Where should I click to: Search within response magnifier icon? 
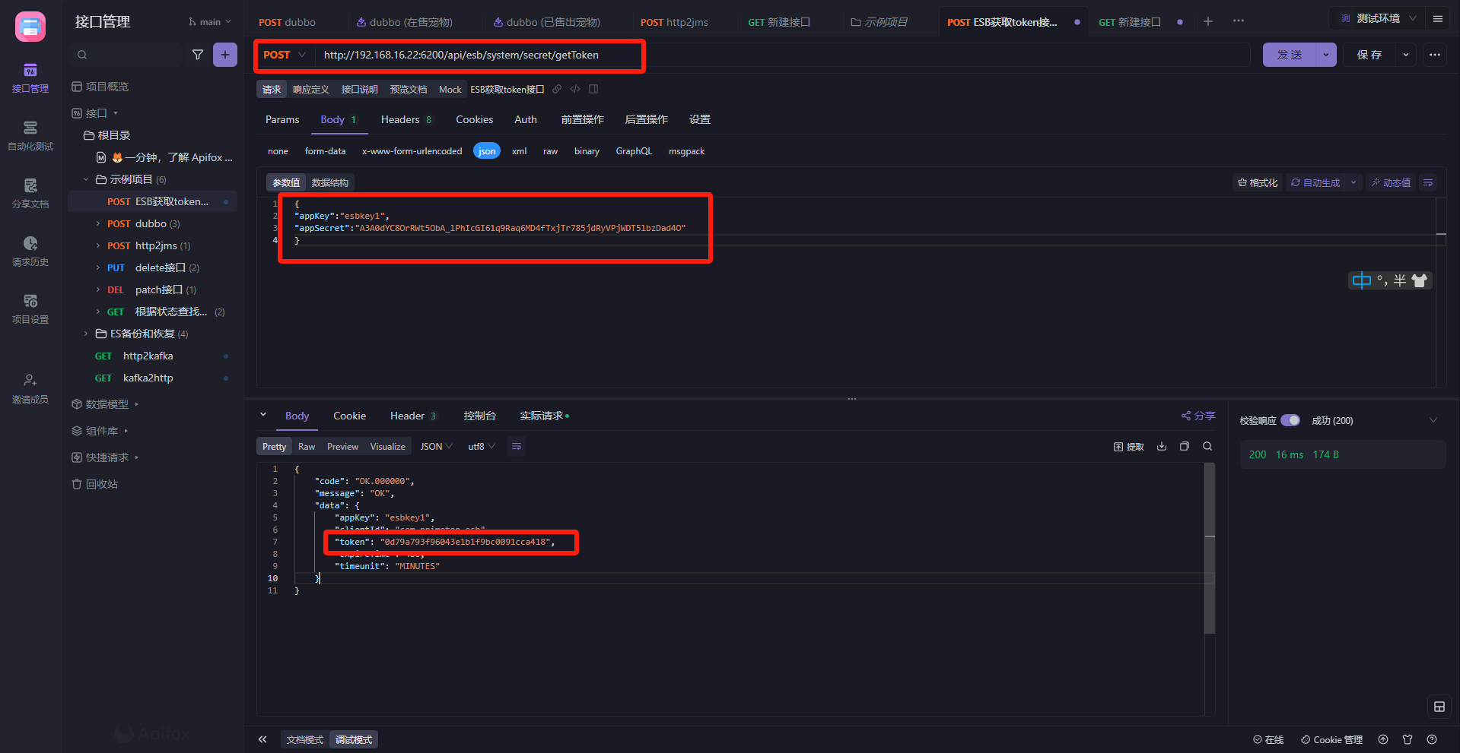coord(1207,447)
